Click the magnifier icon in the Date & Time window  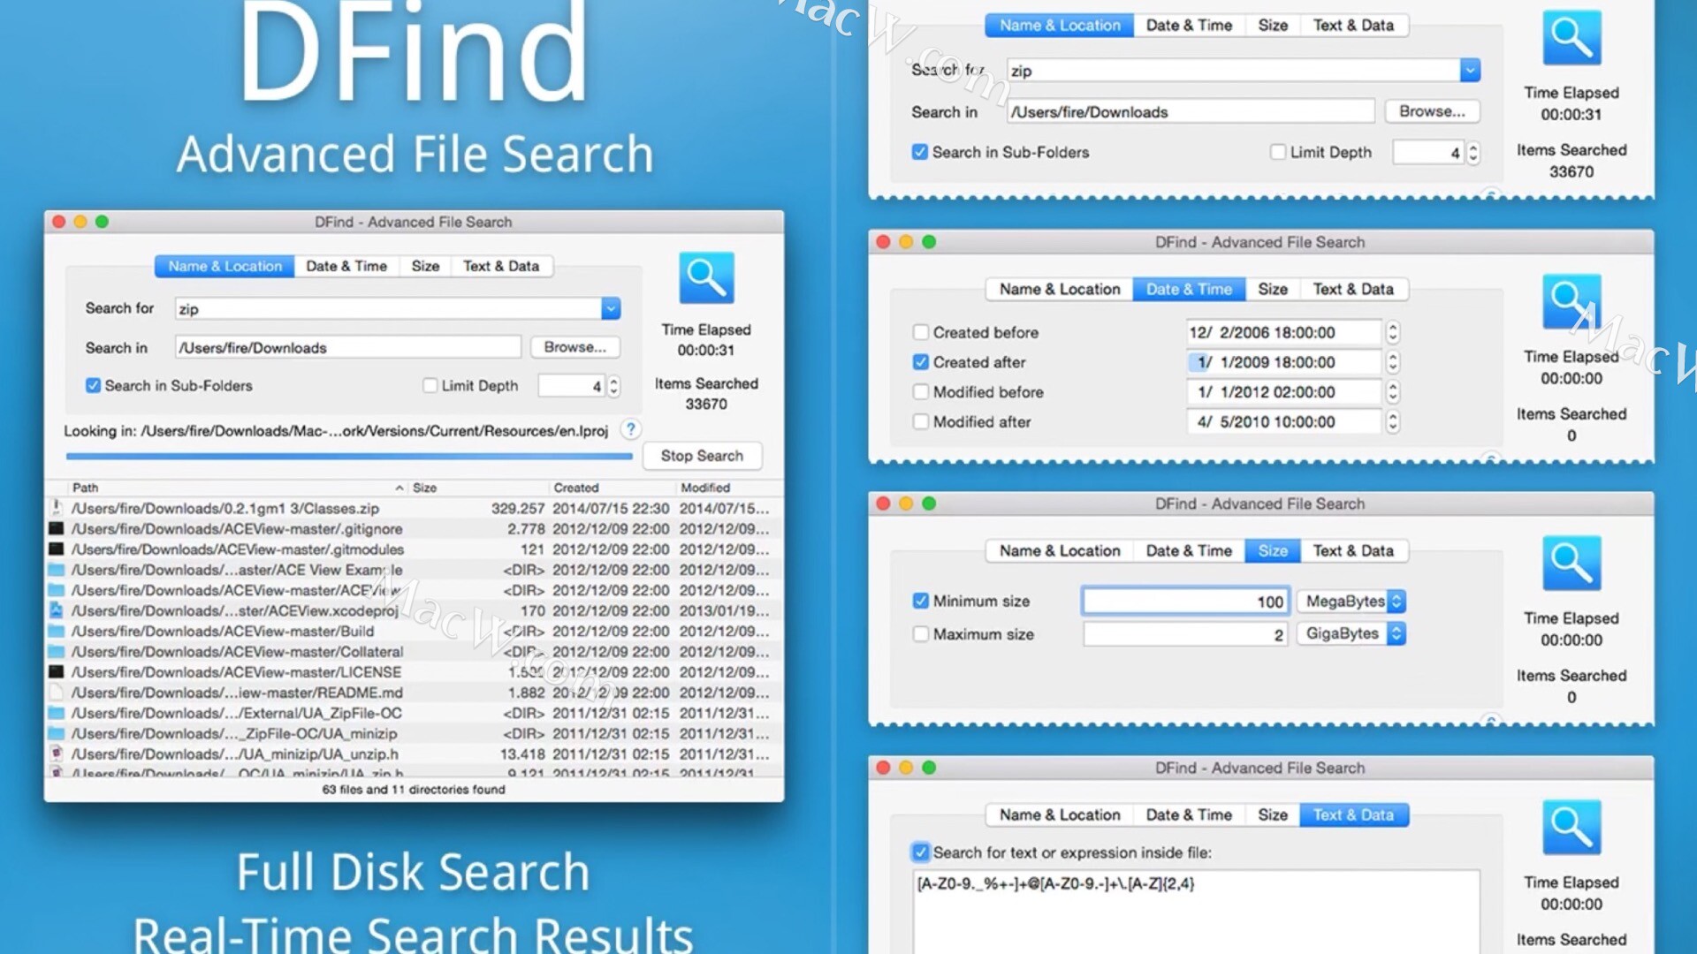point(1571,302)
